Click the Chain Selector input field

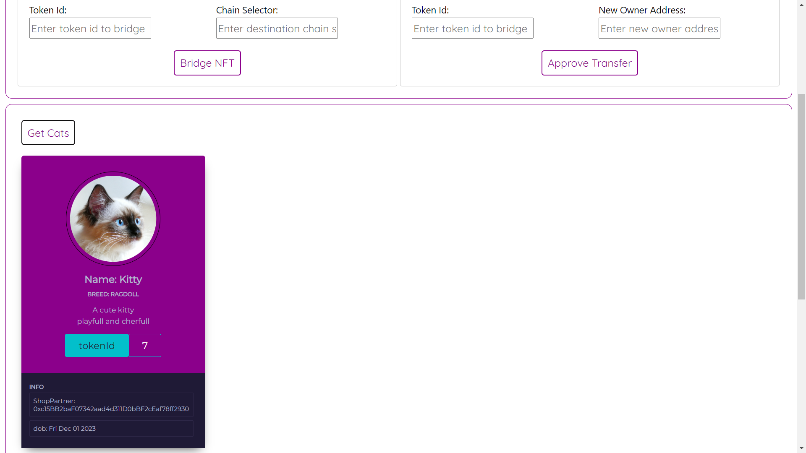point(277,28)
